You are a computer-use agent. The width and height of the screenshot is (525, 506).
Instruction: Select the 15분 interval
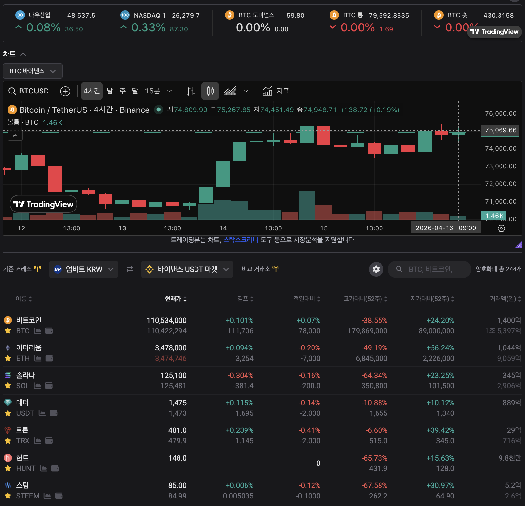tap(152, 91)
